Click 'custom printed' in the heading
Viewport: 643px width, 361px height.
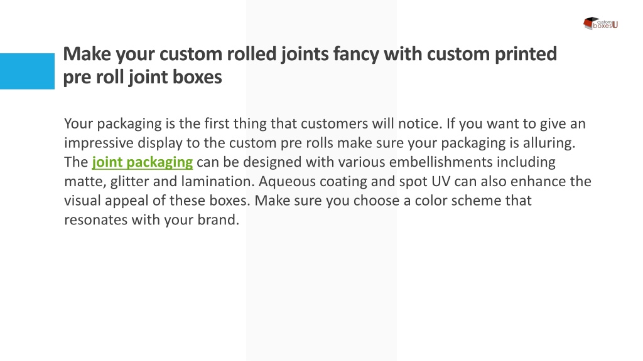492,54
